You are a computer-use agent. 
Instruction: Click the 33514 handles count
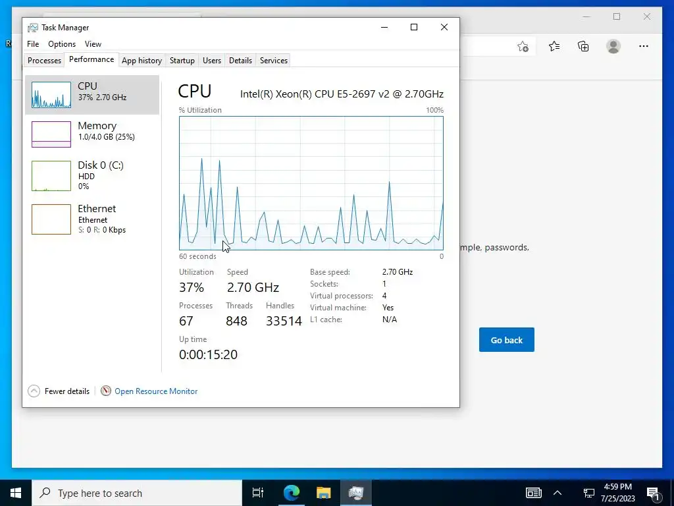284,321
